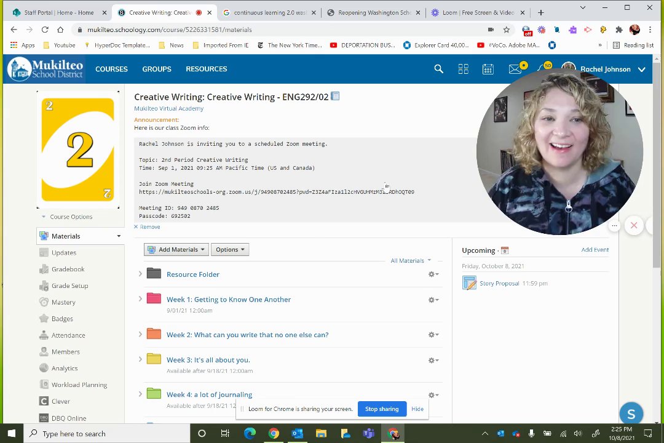Open COURSES in the top navigation
Image resolution: width=664 pixels, height=443 pixels.
click(x=111, y=69)
